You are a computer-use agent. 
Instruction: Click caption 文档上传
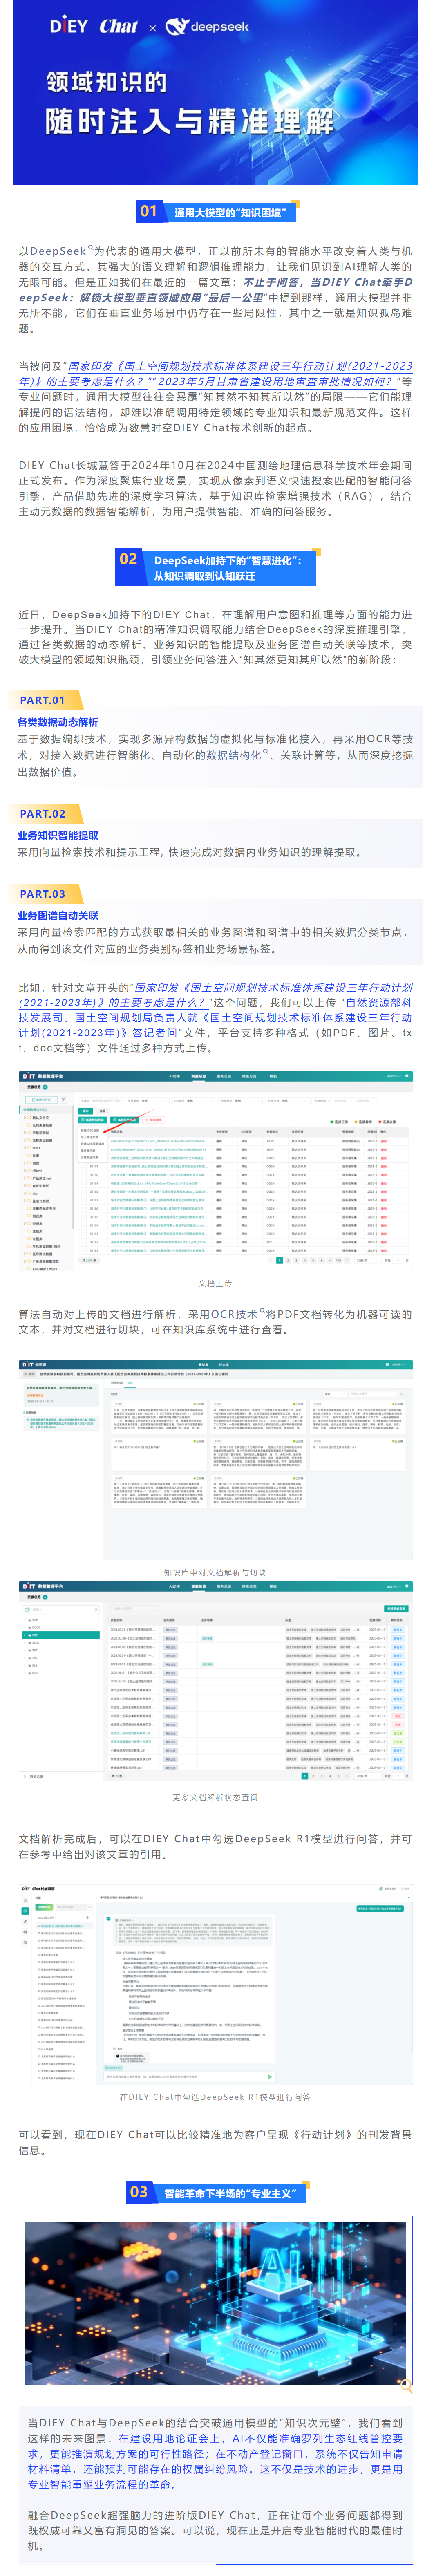pos(215,1283)
